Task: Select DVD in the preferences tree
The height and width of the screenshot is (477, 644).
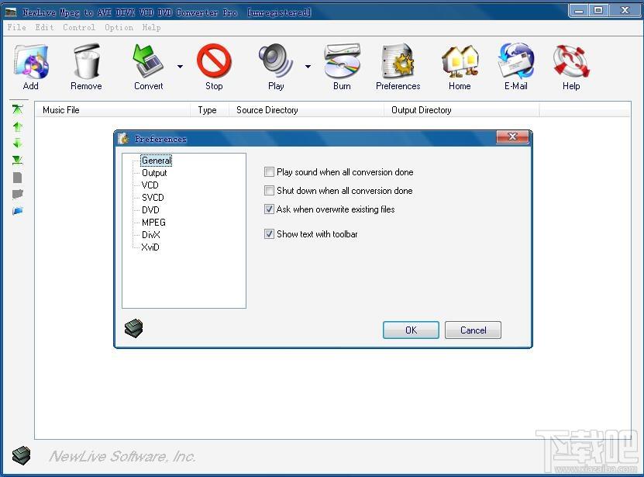Action: point(150,209)
